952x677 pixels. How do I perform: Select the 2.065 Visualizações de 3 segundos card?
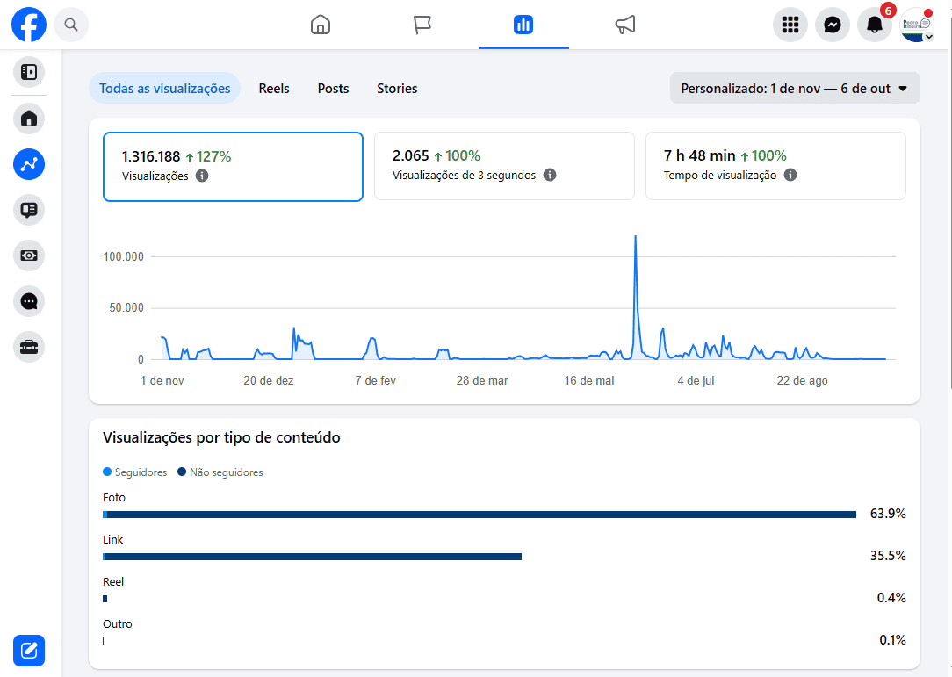504,166
